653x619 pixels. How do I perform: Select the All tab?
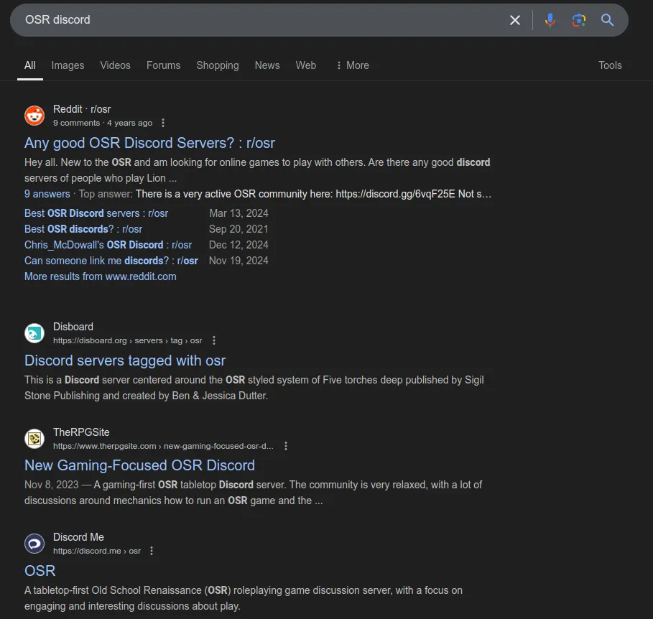tap(30, 65)
